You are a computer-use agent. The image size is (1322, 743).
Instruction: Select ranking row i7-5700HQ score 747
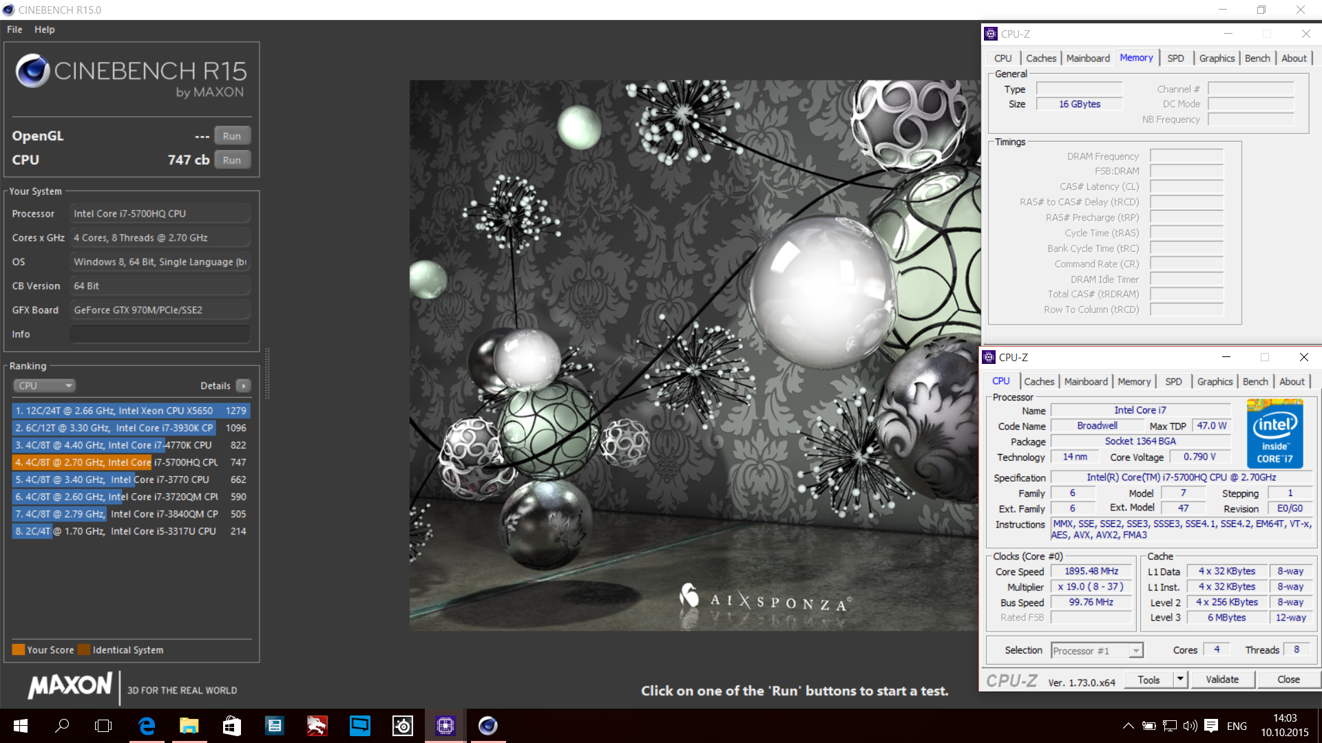click(x=131, y=462)
